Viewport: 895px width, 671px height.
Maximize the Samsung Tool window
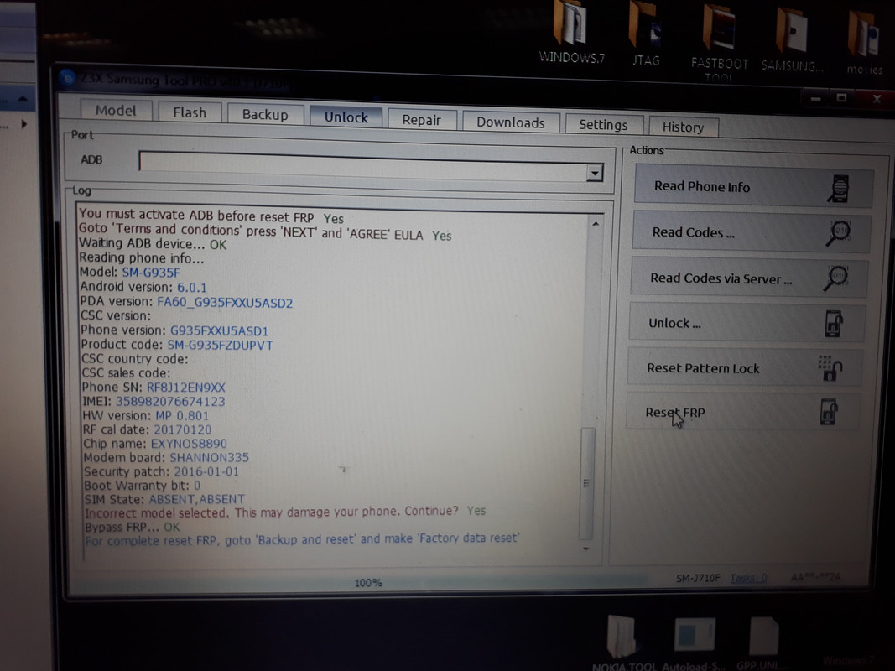click(842, 98)
